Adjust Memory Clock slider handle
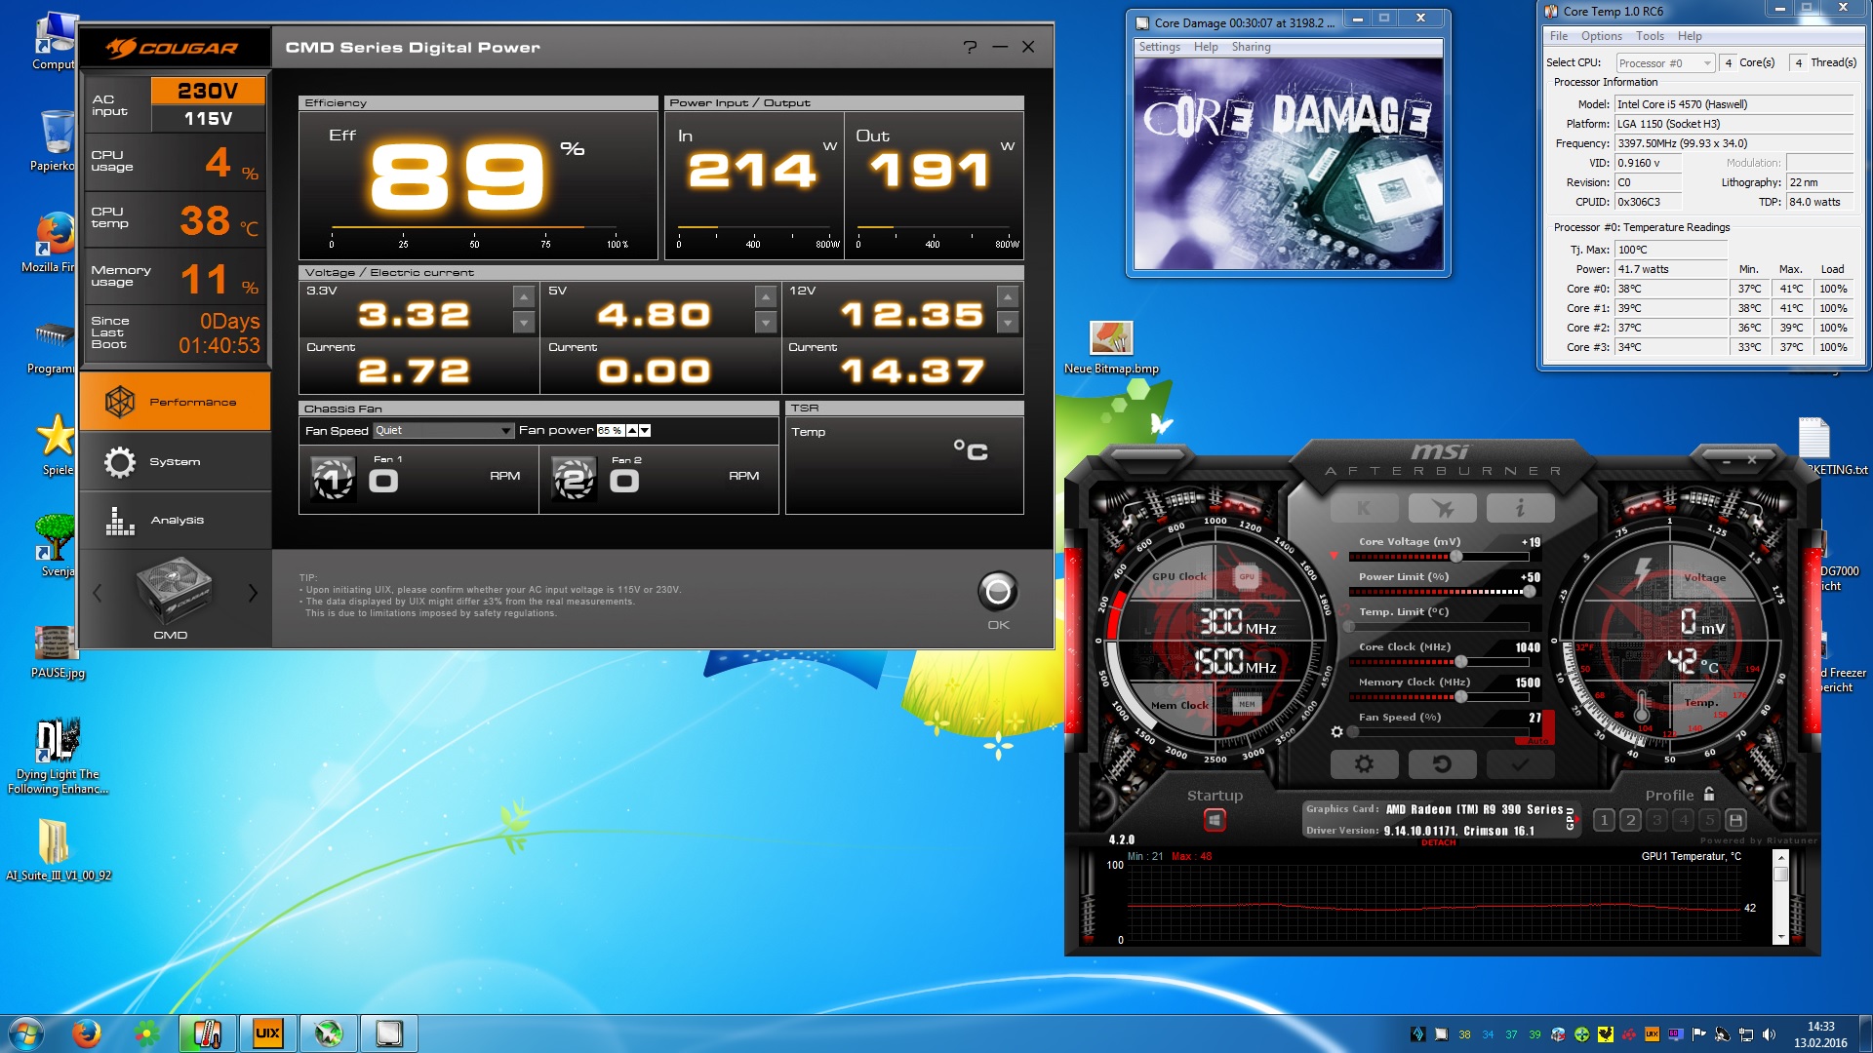 click(x=1461, y=697)
